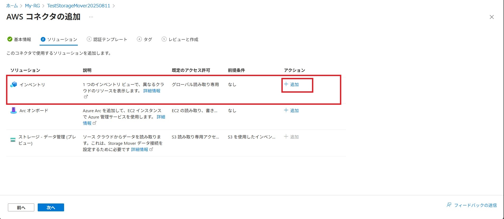Viewport: 504px width, 219px height.
Task: Go to the タグ tab
Action: pyautogui.click(x=145, y=39)
